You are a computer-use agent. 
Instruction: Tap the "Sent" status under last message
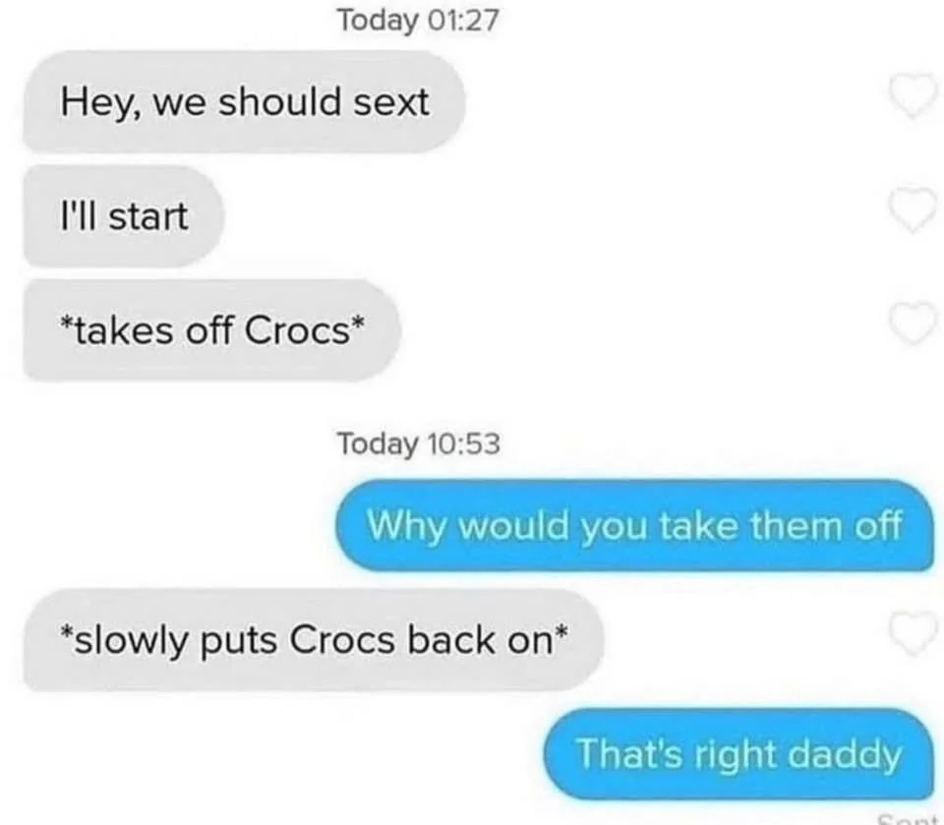[x=909, y=819]
